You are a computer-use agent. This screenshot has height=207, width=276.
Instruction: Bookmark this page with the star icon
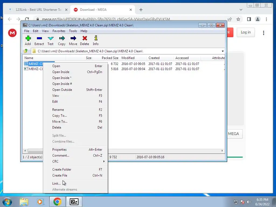[x=238, y=19]
